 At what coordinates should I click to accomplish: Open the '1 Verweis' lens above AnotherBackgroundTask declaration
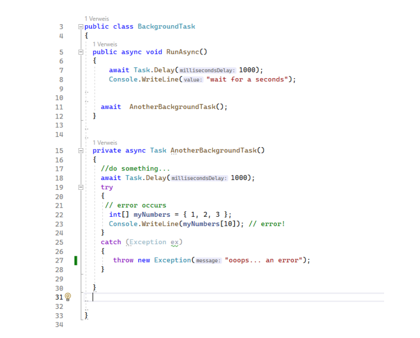pos(105,143)
